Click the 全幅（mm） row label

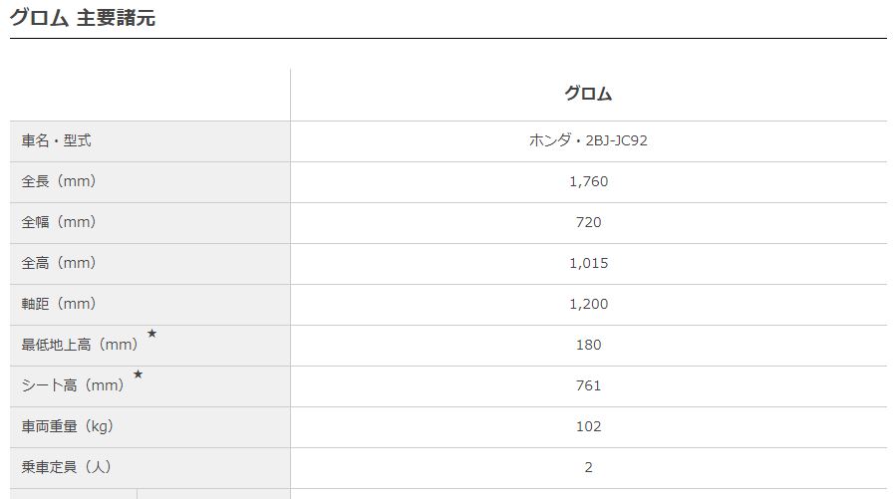coord(59,222)
